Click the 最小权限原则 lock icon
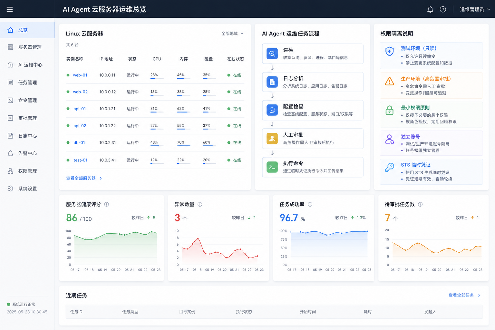Viewport: 495px width, 330px height. point(390,110)
